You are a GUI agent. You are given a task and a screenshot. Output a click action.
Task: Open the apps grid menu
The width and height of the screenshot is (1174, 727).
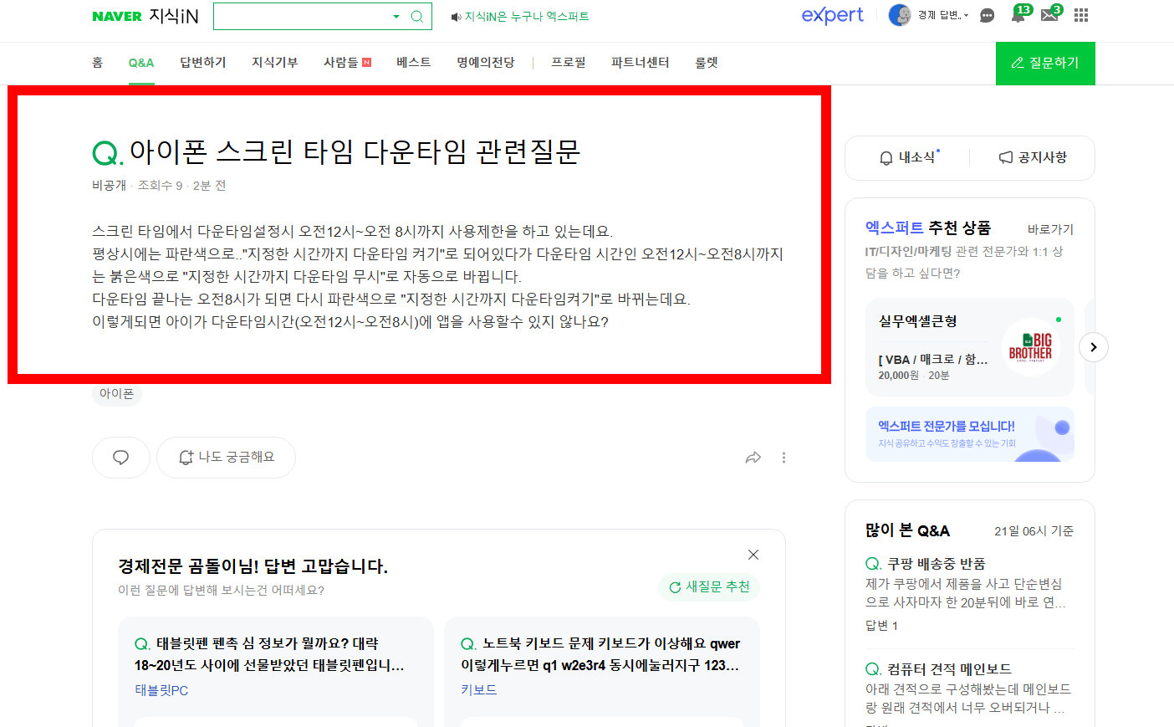pyautogui.click(x=1081, y=15)
